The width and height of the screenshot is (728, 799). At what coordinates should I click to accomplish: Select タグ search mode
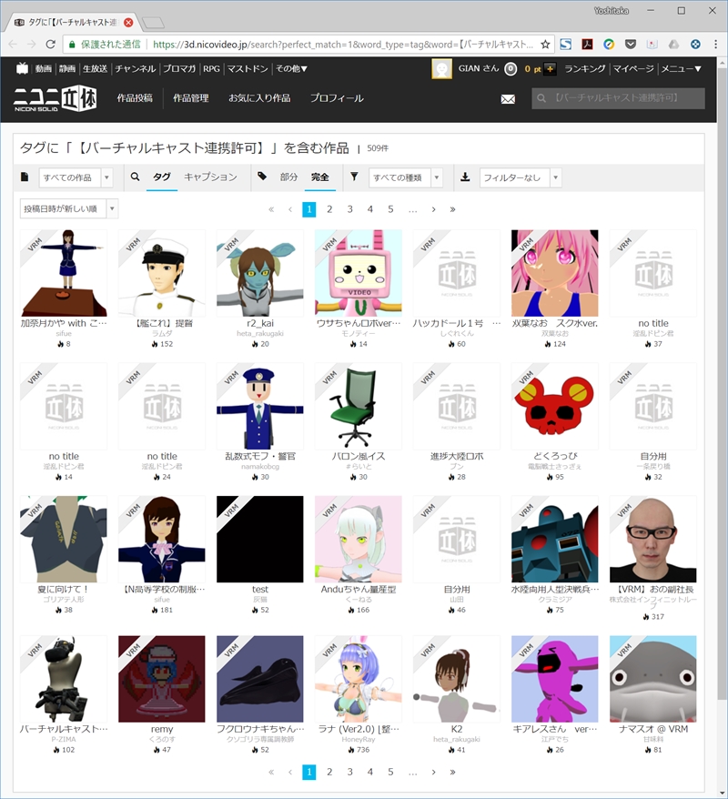(x=161, y=177)
